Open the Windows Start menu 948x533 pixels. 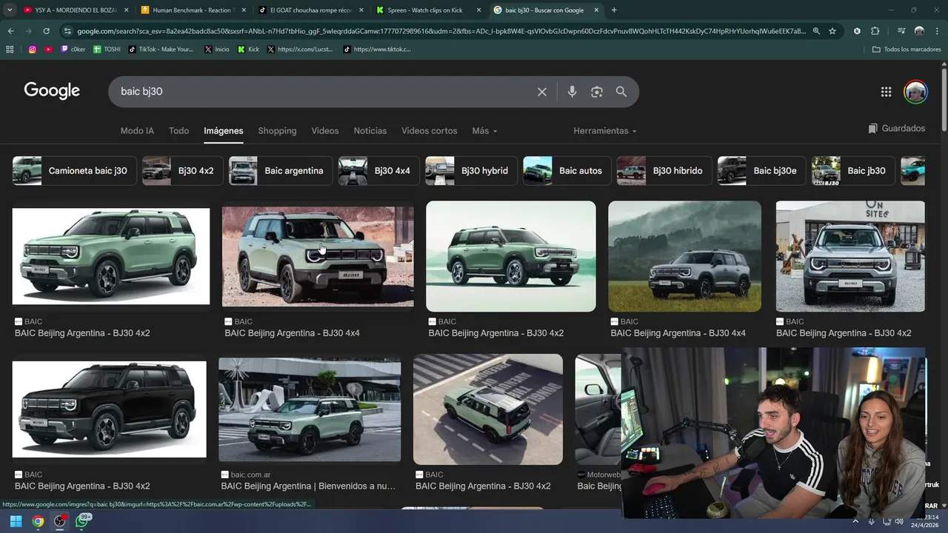16,521
